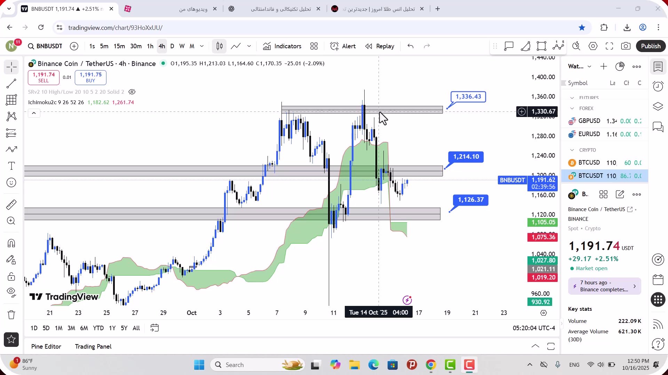Select the YTD date range

pos(98,328)
